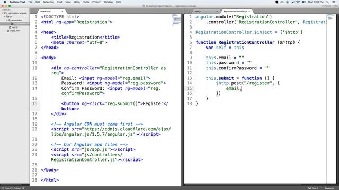Click the black circle menu bar icon
Screen dimensions: 339x190
[x=276, y=2]
